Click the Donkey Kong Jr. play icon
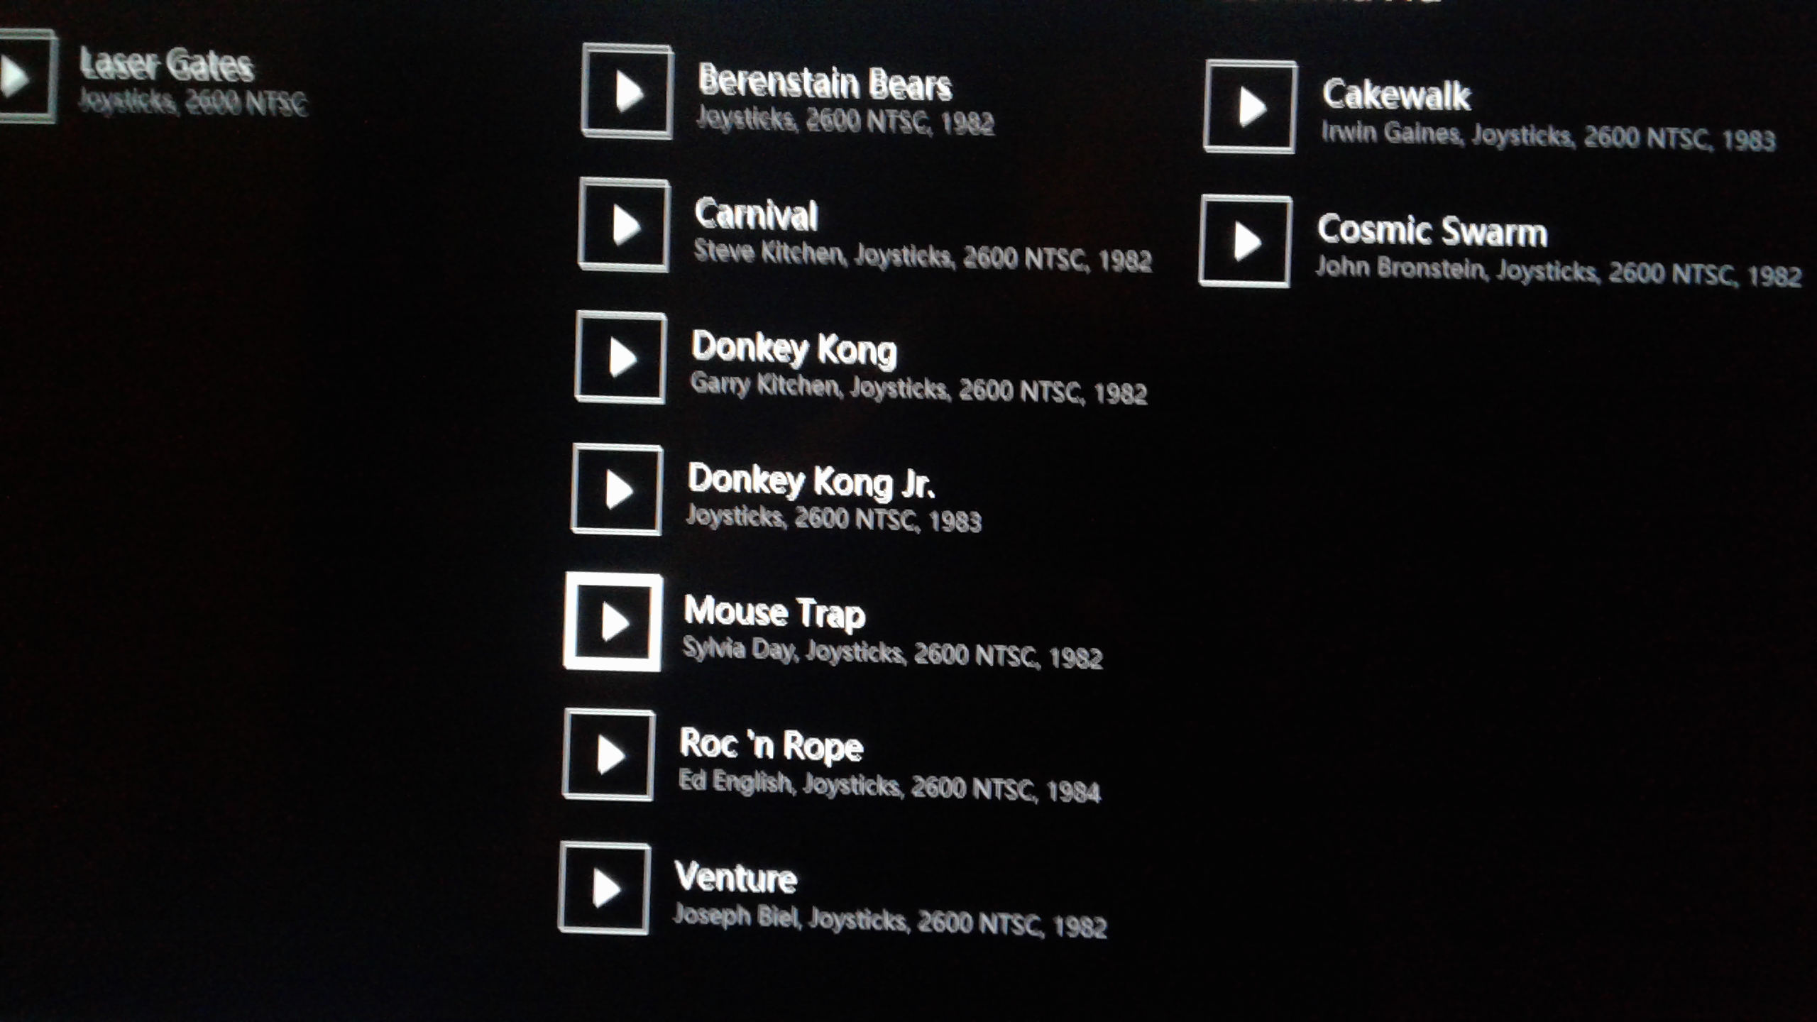This screenshot has width=1817, height=1022. 617,490
